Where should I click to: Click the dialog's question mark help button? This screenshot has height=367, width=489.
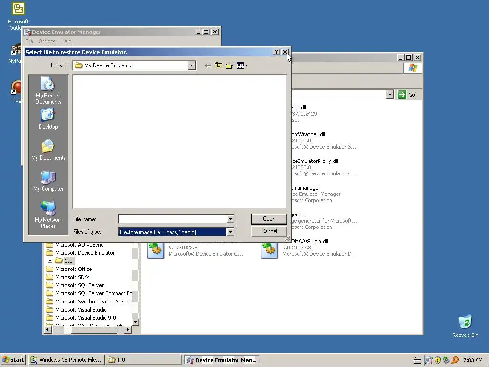point(276,52)
